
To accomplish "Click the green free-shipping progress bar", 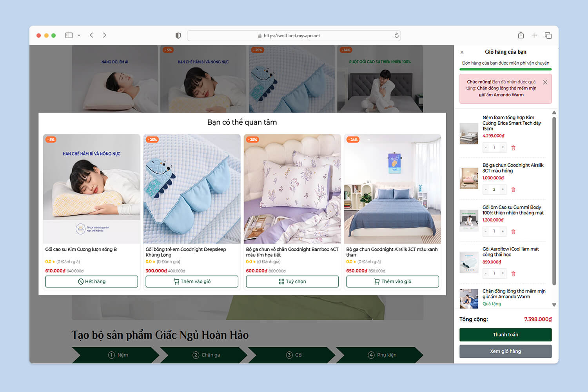I will (x=505, y=69).
